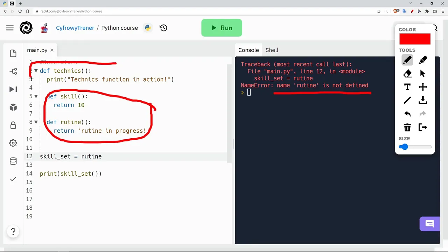Select the highlighter marker tool
This screenshot has height=252, width=448.
[423, 60]
